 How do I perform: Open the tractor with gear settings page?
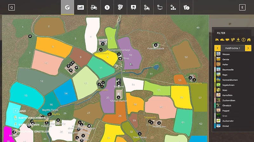pyautogui.click(x=147, y=8)
